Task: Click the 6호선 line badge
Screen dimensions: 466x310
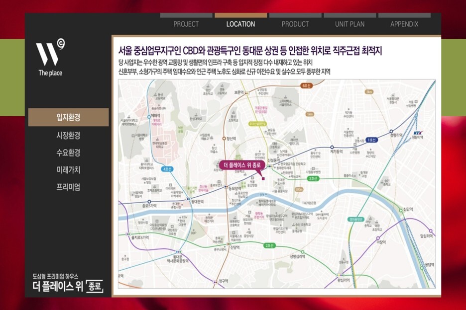Action: point(306,85)
